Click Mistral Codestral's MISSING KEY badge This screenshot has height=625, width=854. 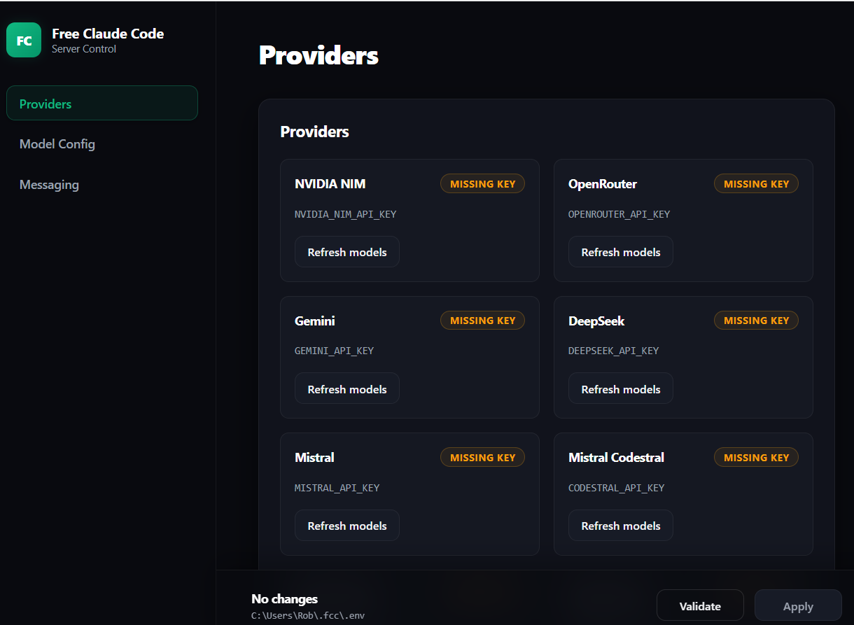[x=756, y=457]
